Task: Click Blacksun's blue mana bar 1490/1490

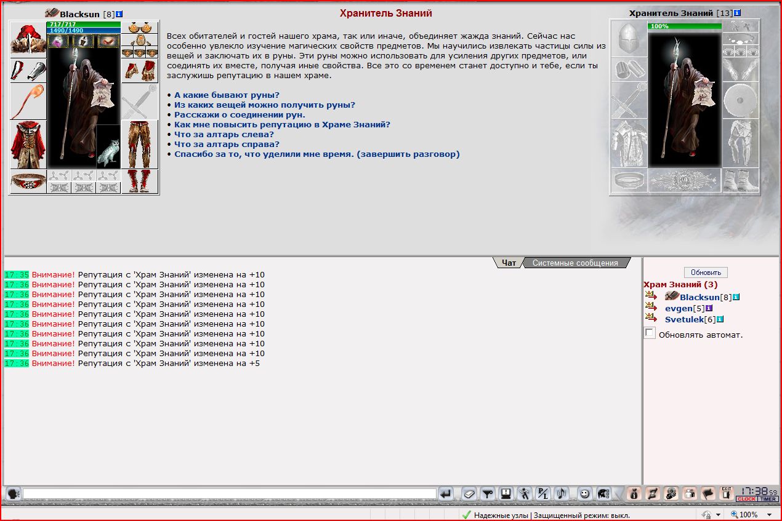Action: coord(83,30)
